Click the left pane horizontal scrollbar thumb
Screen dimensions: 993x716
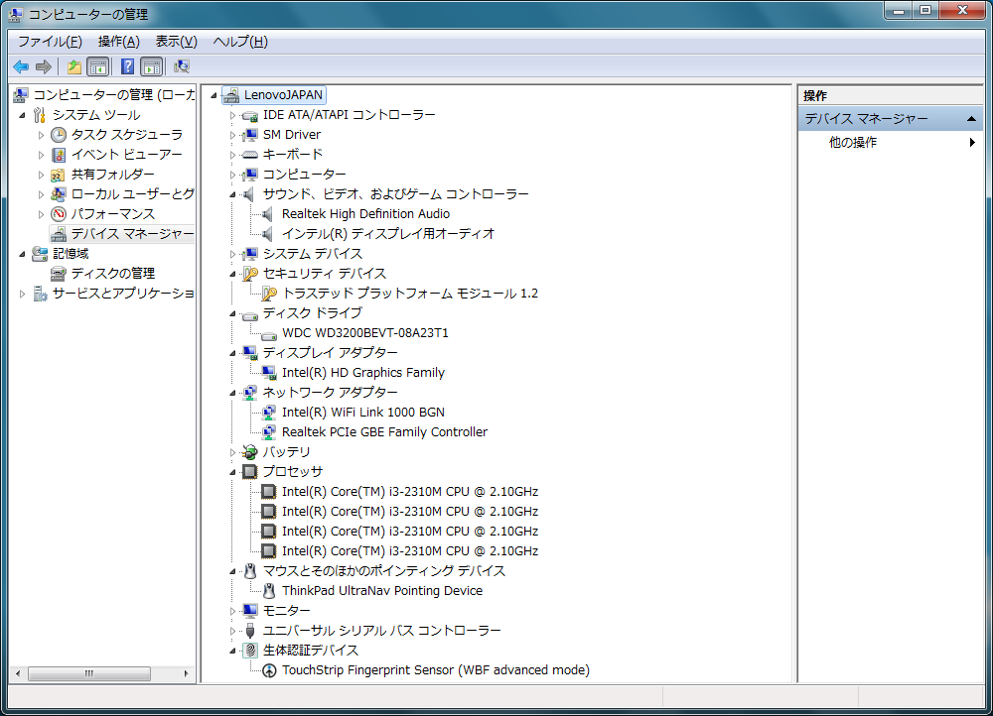pyautogui.click(x=89, y=673)
